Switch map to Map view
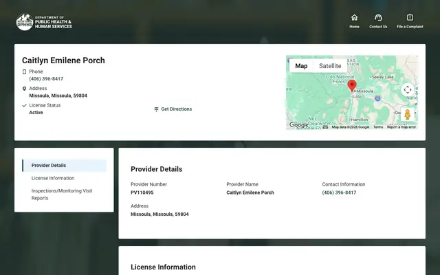Viewport: 440px width, 275px height. [301, 66]
